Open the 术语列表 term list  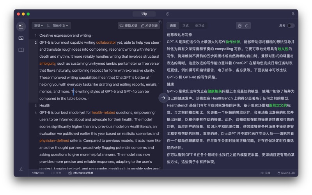point(149,26)
